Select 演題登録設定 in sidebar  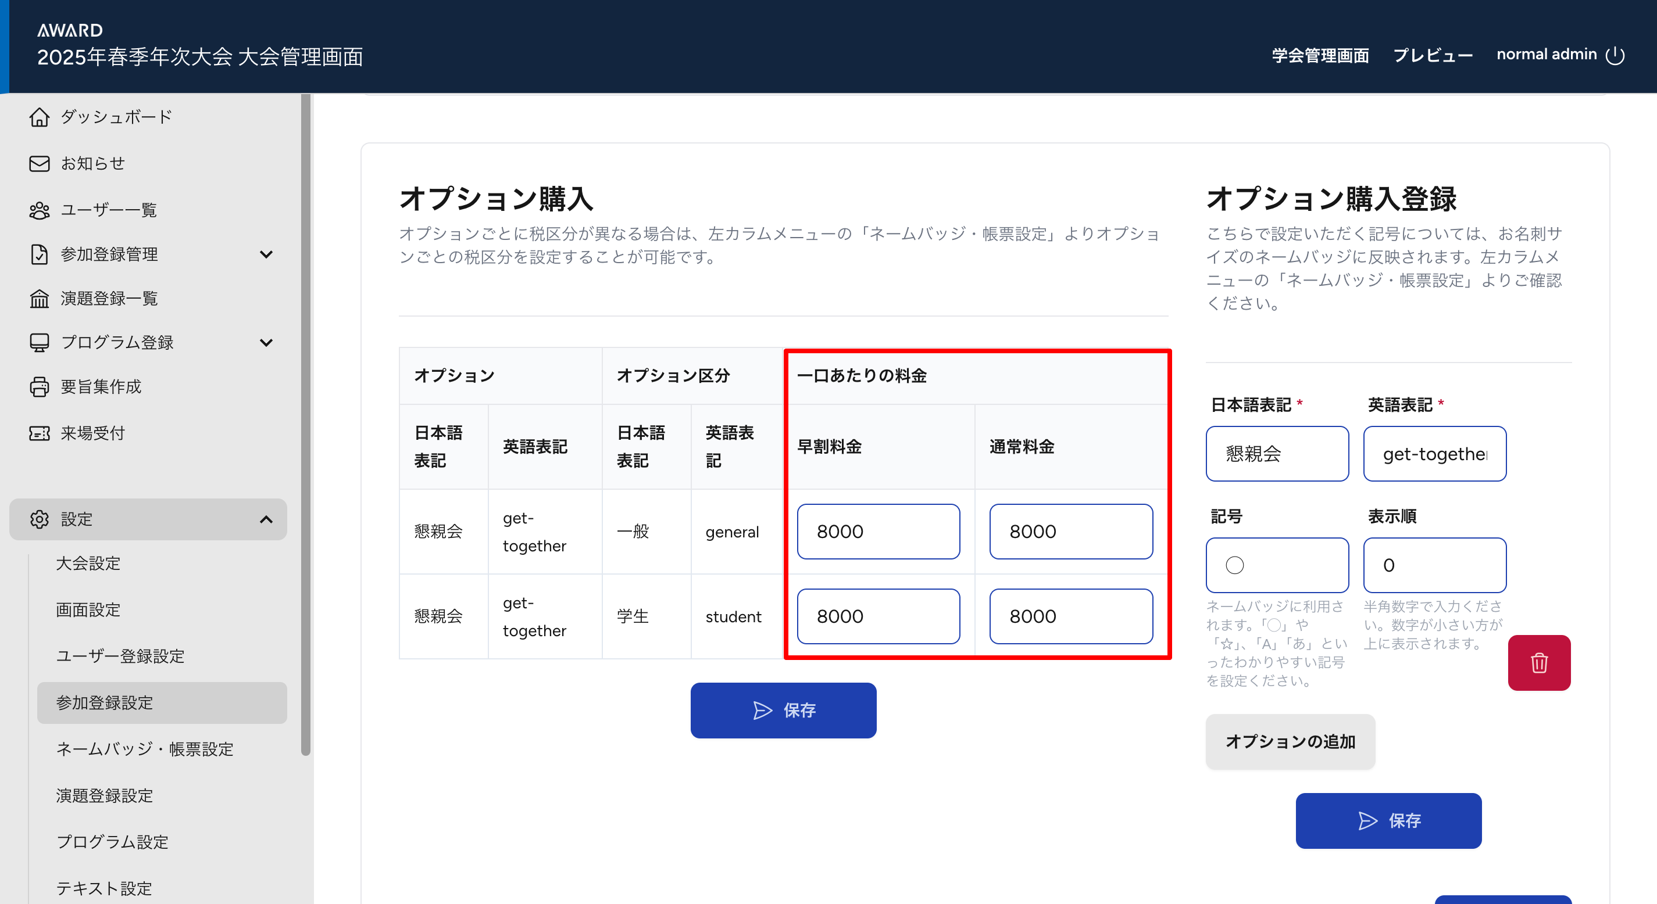point(104,795)
